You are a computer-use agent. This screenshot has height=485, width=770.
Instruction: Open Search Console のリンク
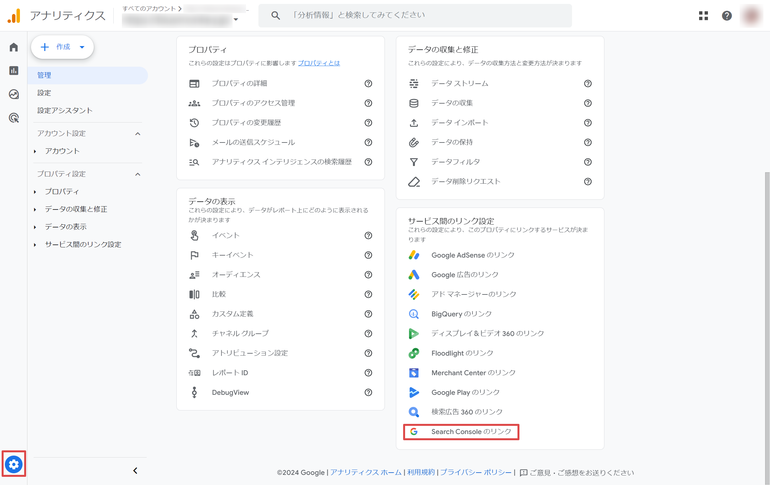pos(461,431)
